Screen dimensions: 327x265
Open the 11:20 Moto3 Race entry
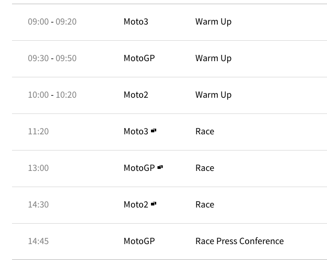[x=205, y=132]
